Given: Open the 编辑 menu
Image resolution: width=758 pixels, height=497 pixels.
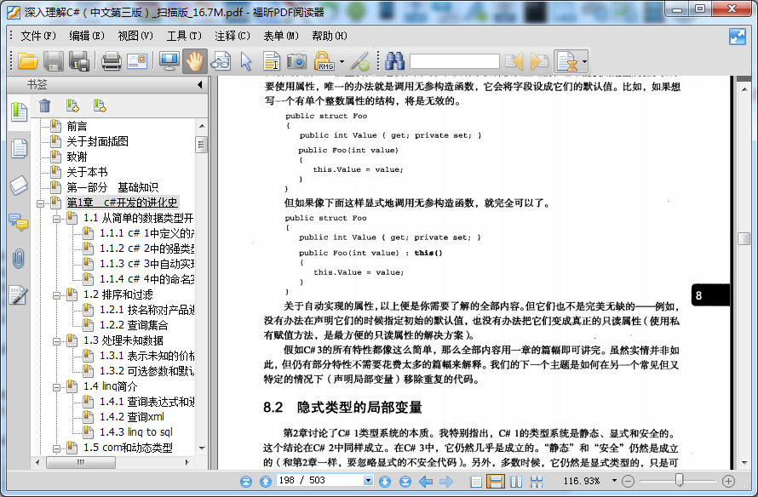Looking at the screenshot, I should (x=87, y=36).
